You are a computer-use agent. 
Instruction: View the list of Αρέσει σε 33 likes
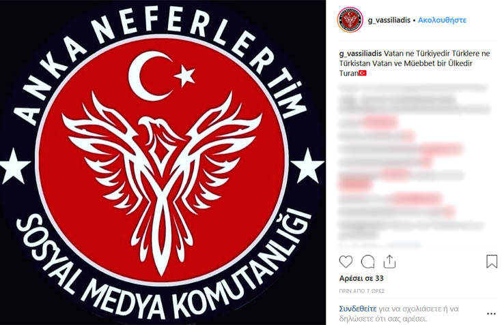tap(361, 279)
